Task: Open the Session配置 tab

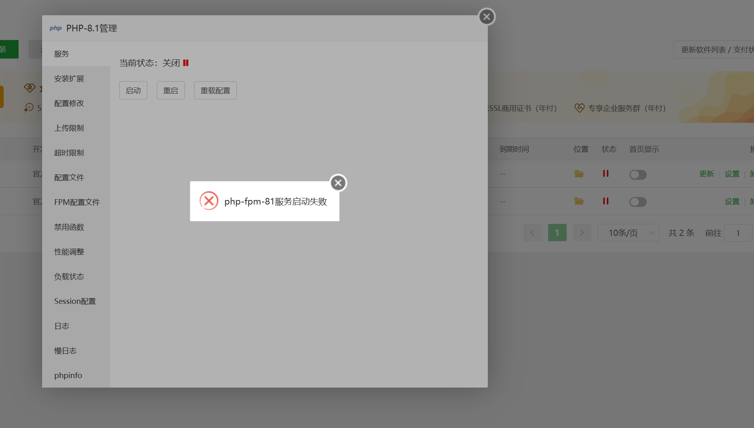Action: [x=76, y=301]
